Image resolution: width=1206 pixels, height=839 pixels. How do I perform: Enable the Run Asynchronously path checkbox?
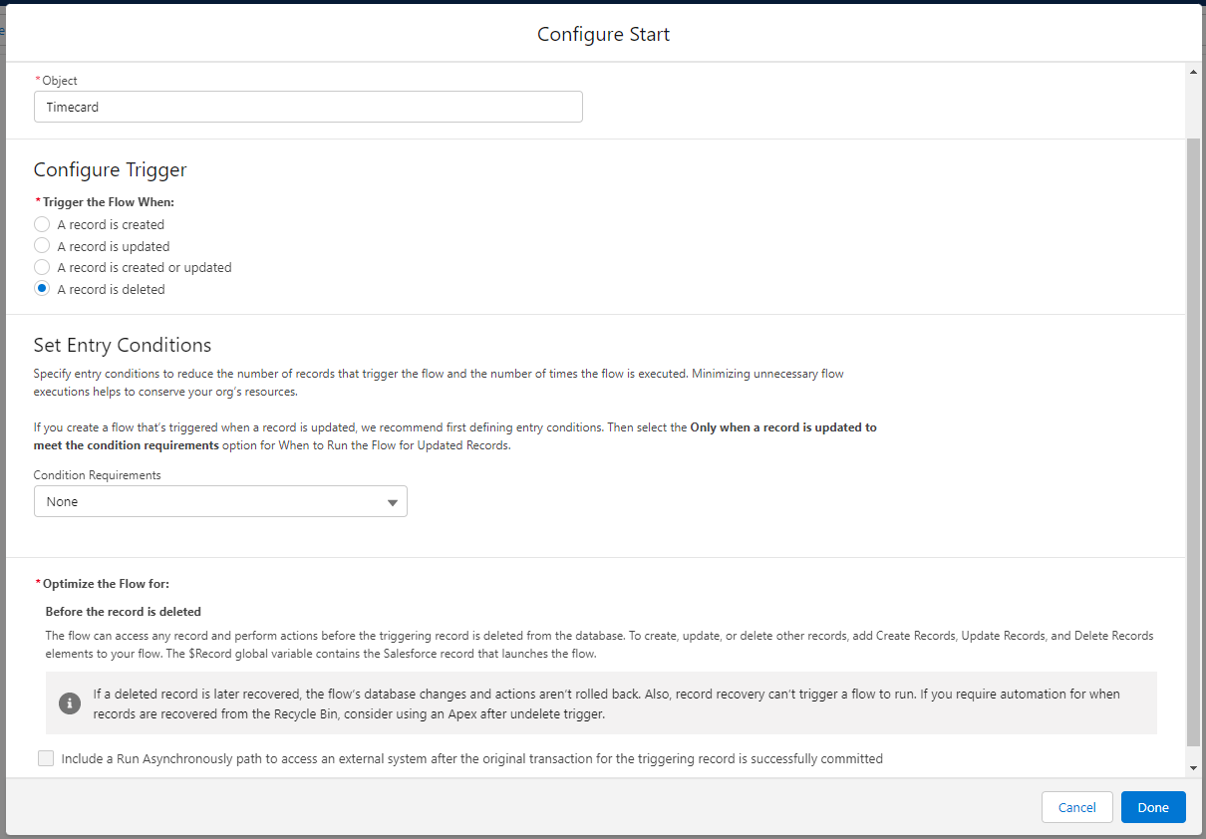click(x=46, y=758)
